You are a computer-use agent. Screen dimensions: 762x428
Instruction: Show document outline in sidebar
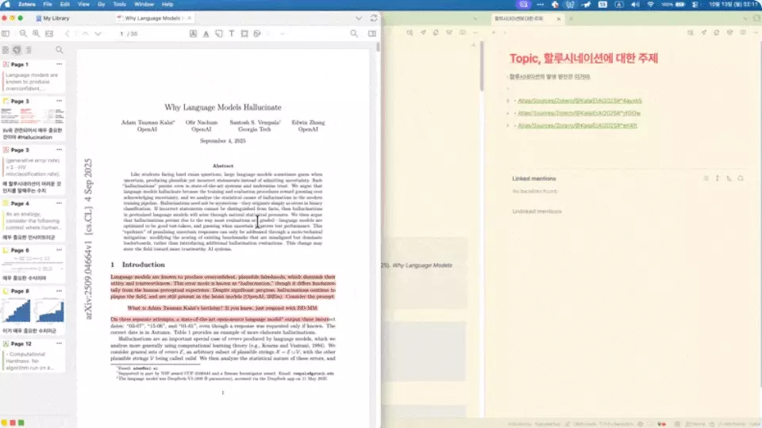tap(29, 49)
